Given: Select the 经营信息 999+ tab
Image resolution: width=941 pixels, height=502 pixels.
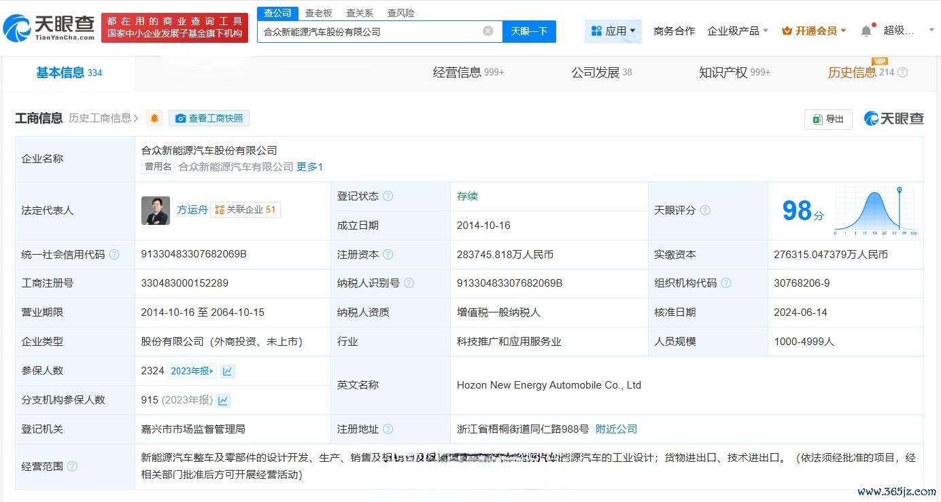Looking at the screenshot, I should click(468, 73).
